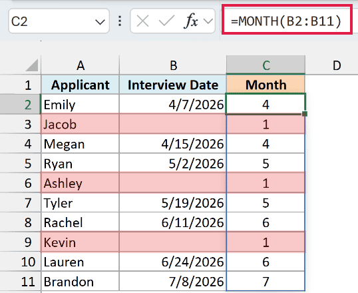Select the date cell 4/7/2026

click(x=173, y=105)
